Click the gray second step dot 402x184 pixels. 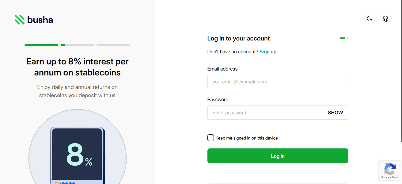point(347,38)
